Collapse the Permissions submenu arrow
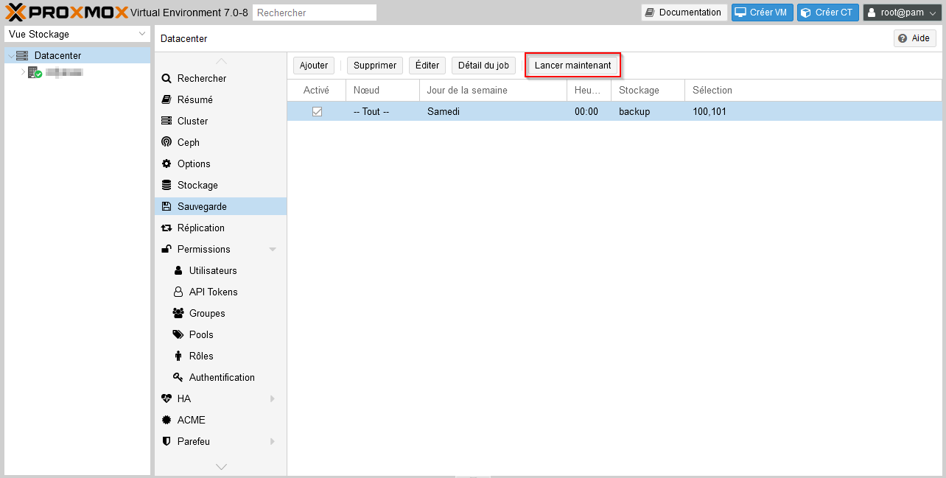The height and width of the screenshot is (478, 946). [x=273, y=249]
